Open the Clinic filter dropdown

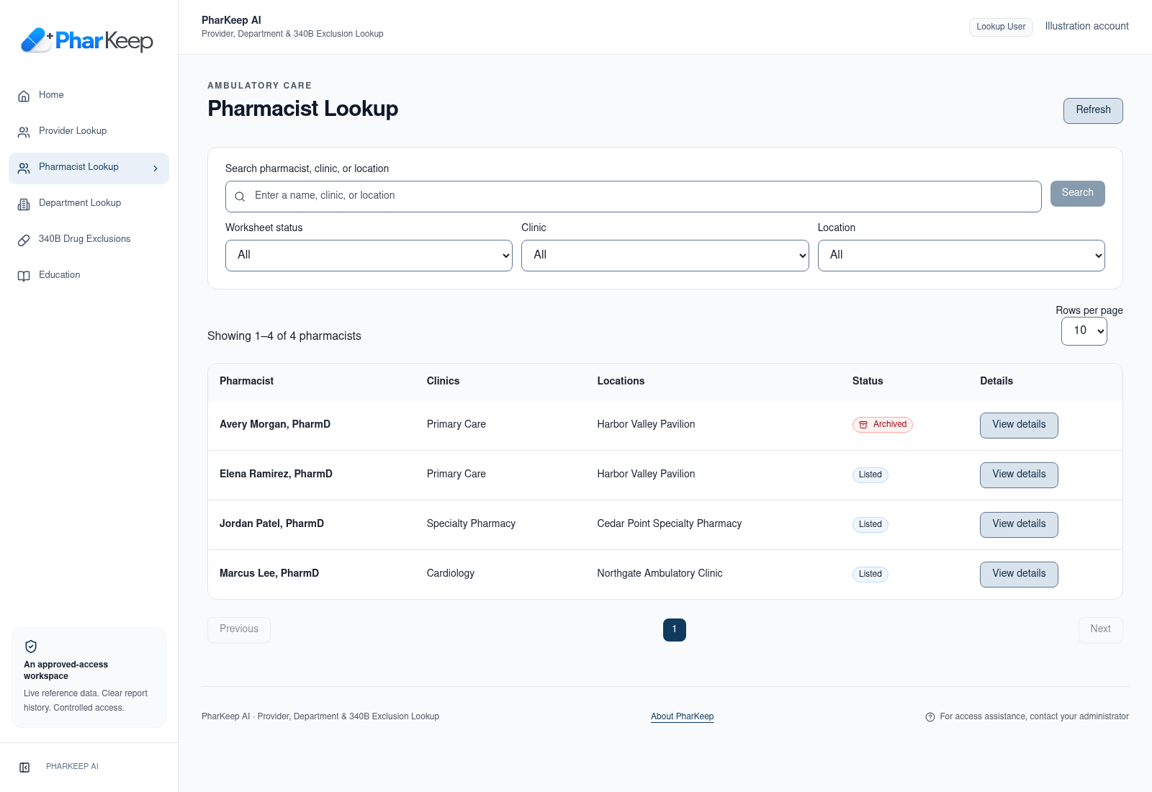pos(665,256)
